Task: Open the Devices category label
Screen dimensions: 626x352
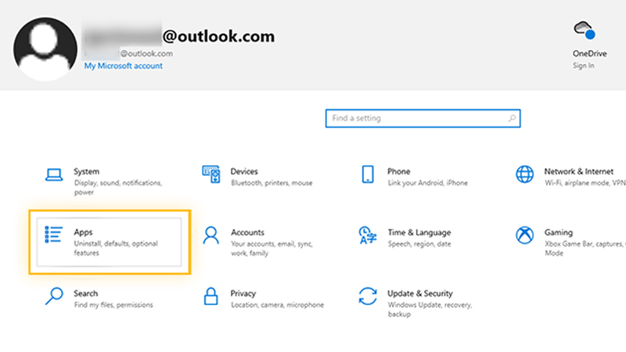Action: pos(244,171)
